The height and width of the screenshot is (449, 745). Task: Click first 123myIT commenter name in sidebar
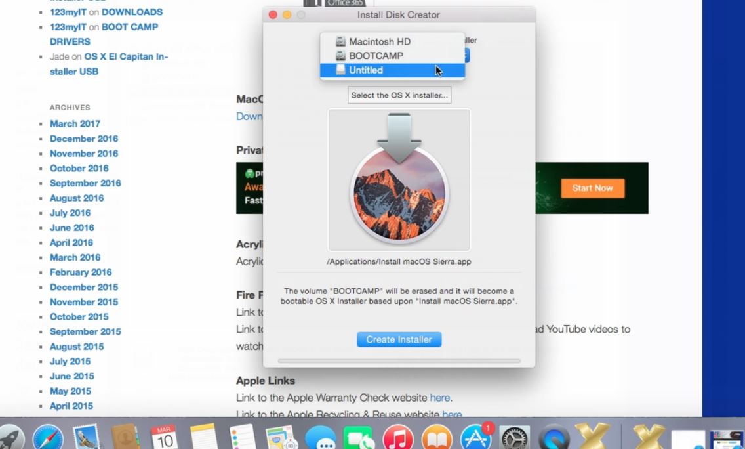coord(68,12)
